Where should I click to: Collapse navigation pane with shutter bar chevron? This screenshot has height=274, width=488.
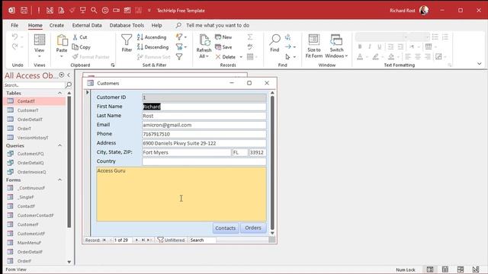point(69,75)
